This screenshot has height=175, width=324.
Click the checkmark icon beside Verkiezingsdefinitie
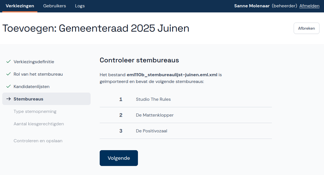(x=8, y=62)
